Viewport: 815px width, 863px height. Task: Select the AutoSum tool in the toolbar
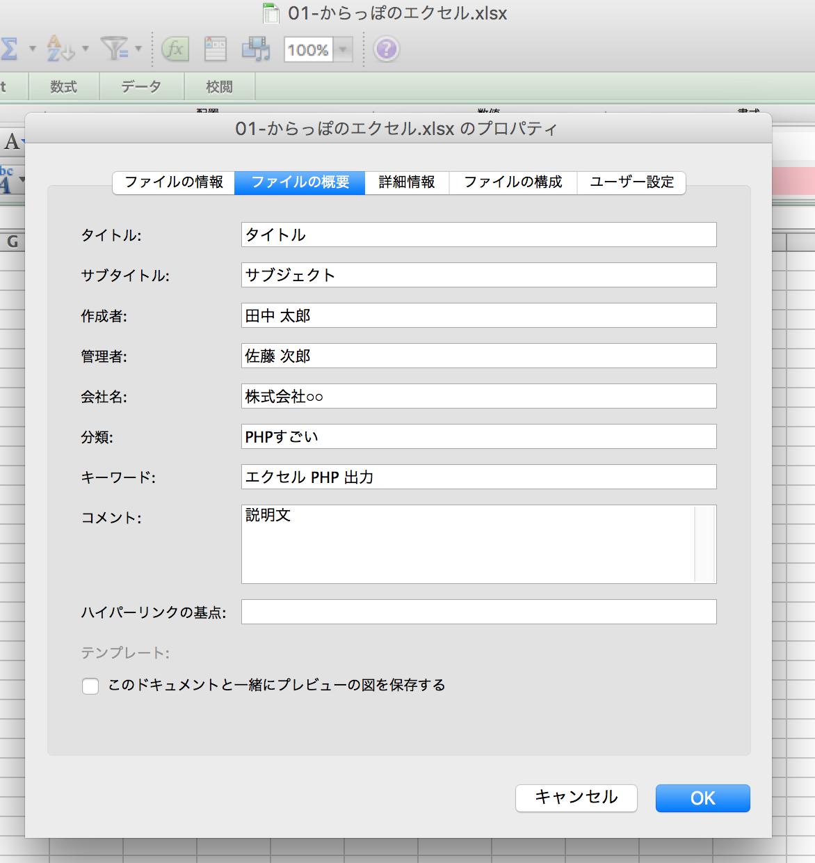10,49
